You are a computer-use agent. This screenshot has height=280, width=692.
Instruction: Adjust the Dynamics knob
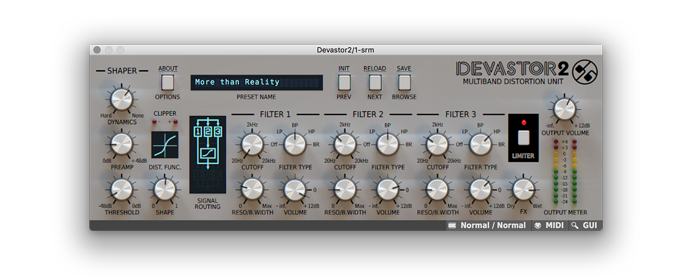pyautogui.click(x=122, y=100)
